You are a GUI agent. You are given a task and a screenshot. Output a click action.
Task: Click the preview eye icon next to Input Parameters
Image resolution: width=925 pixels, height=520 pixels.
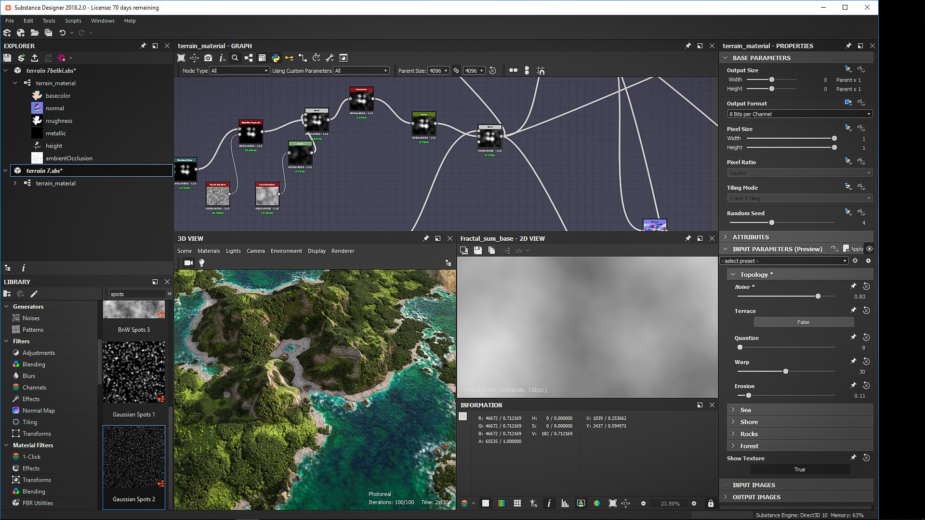pyautogui.click(x=870, y=249)
